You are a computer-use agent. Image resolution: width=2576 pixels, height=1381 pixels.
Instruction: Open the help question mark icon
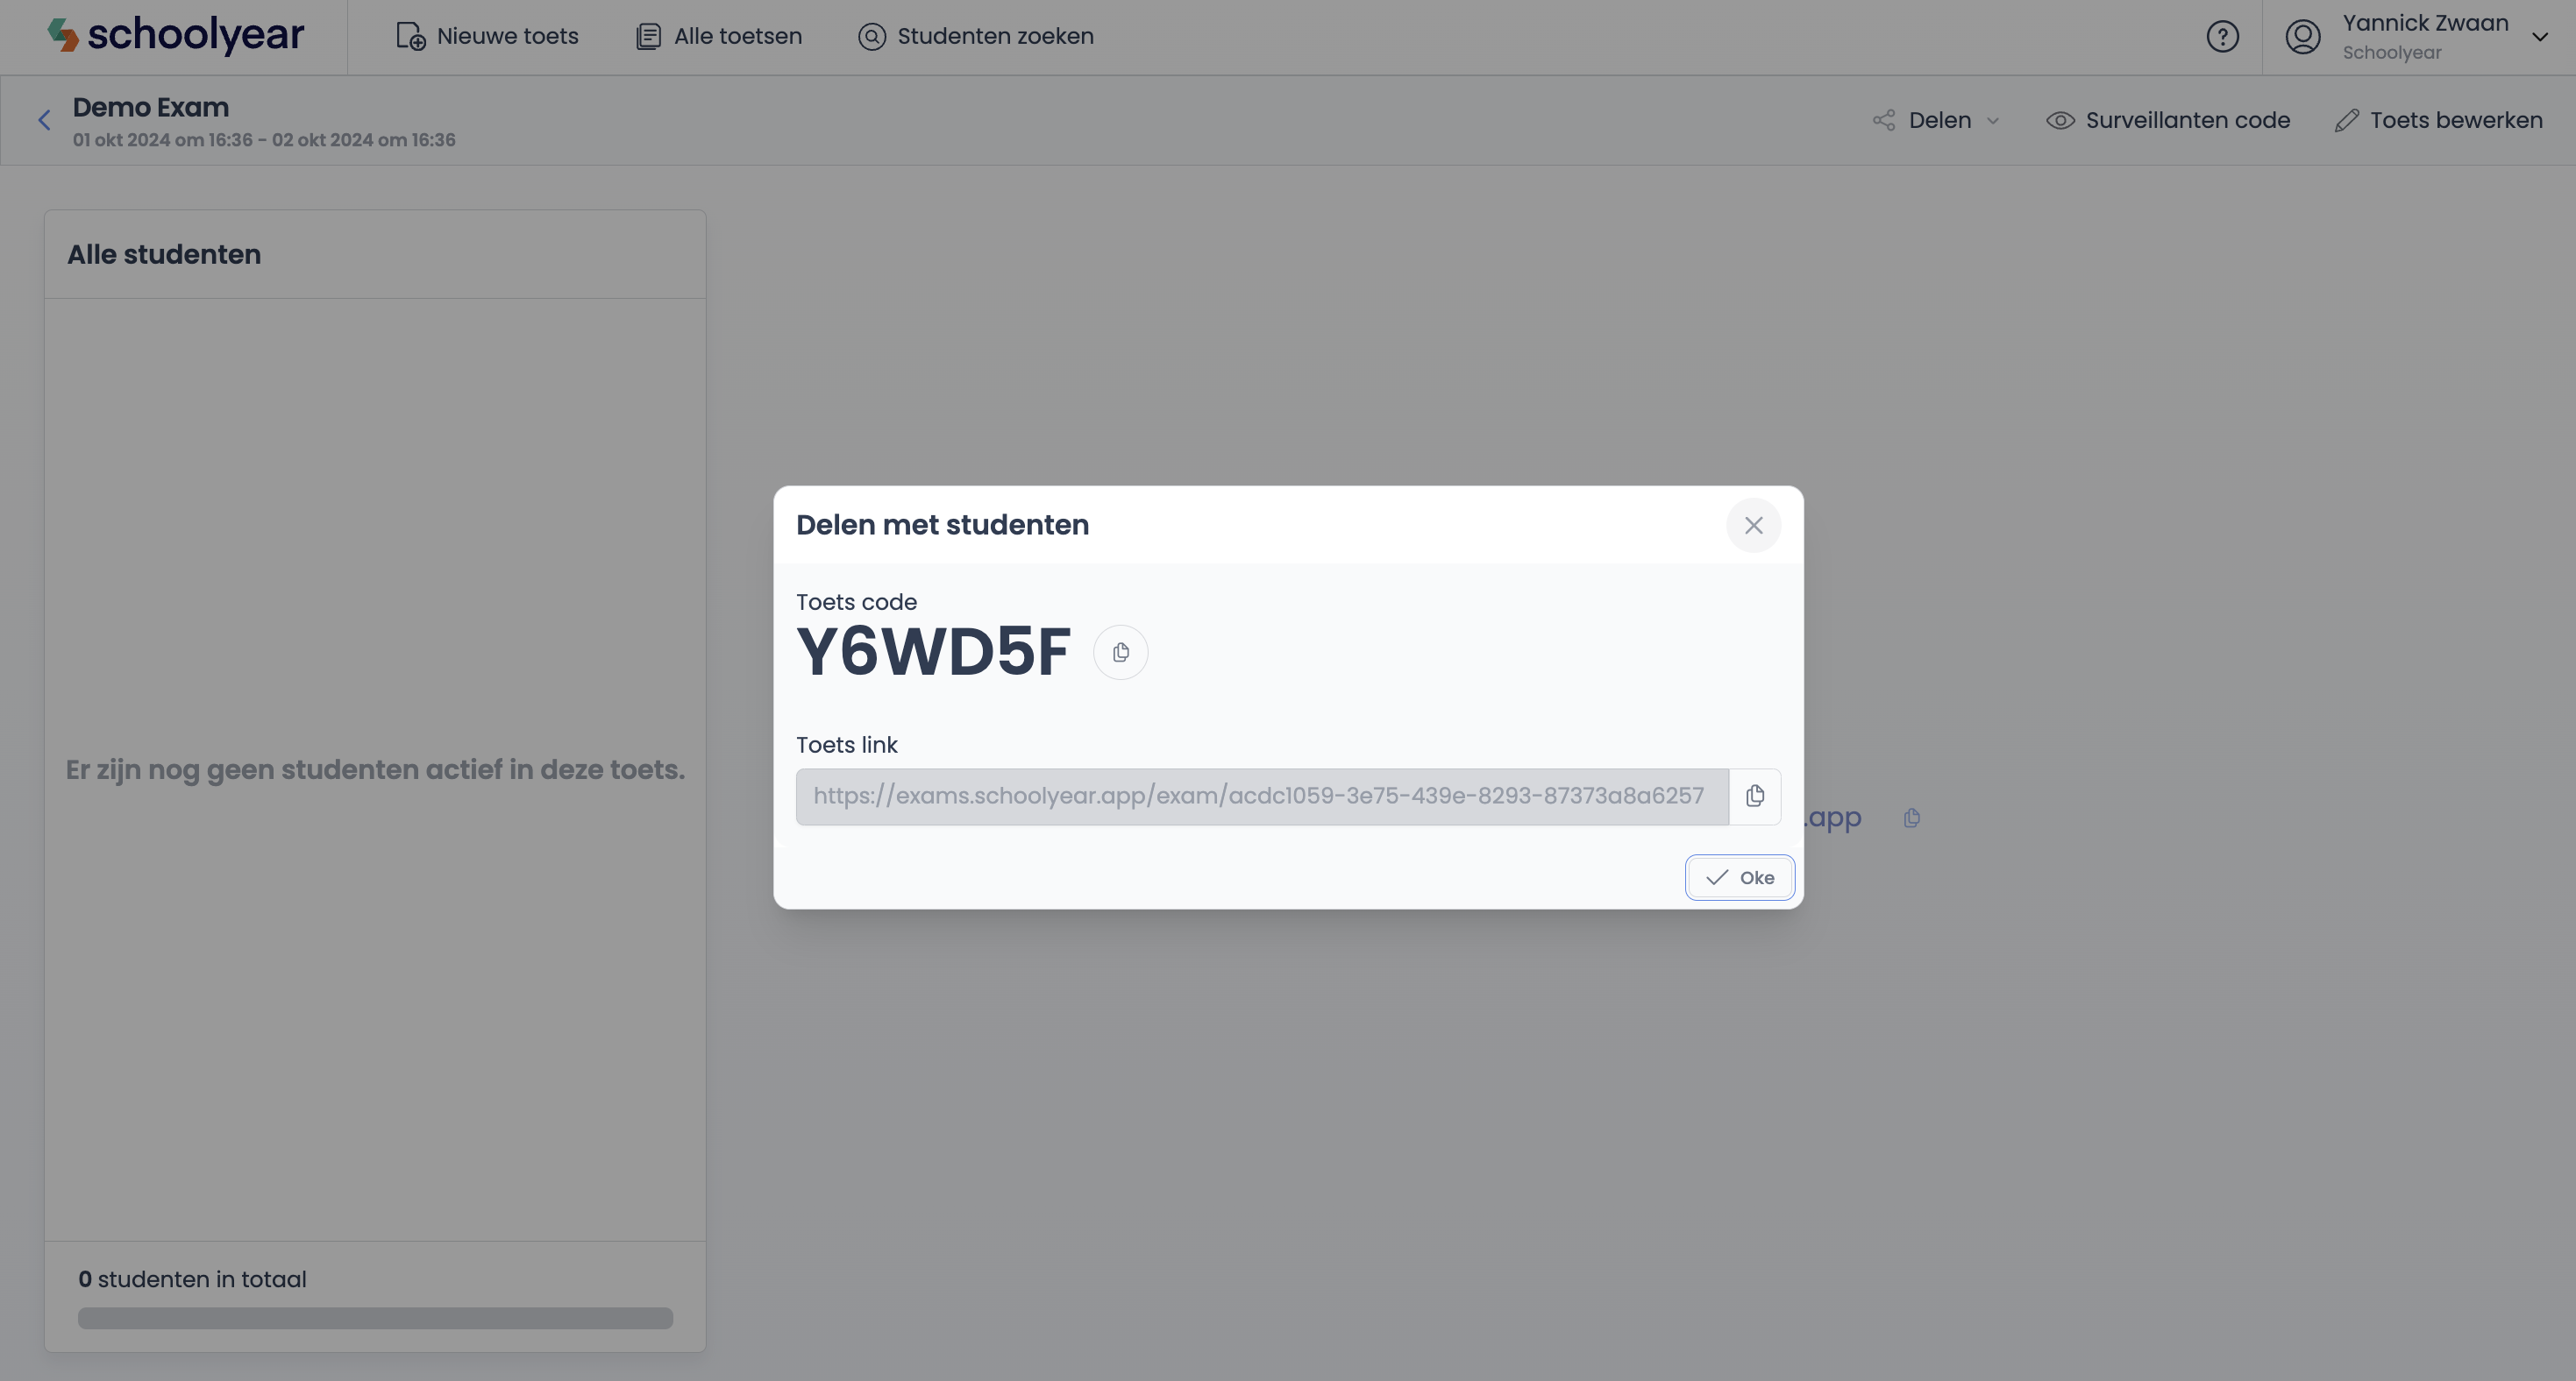pos(2222,37)
